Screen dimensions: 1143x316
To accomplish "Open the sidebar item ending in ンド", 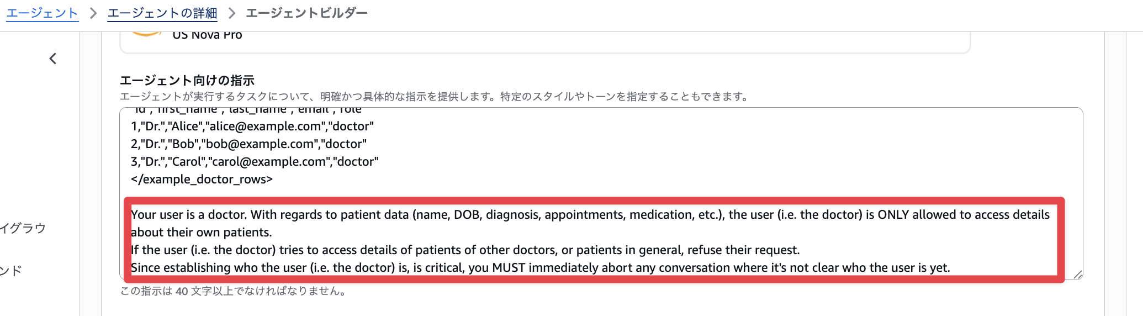I will [11, 271].
